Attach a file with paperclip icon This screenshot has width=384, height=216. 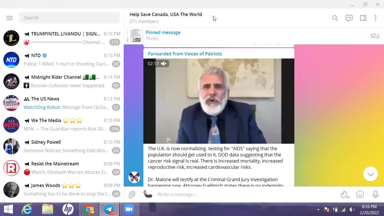132,194
